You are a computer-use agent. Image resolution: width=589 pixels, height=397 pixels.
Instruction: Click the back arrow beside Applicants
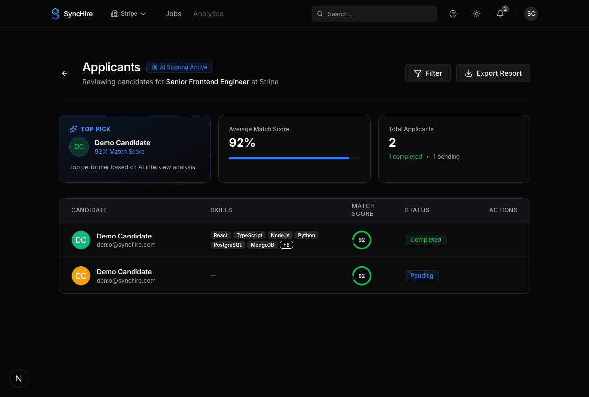point(64,73)
